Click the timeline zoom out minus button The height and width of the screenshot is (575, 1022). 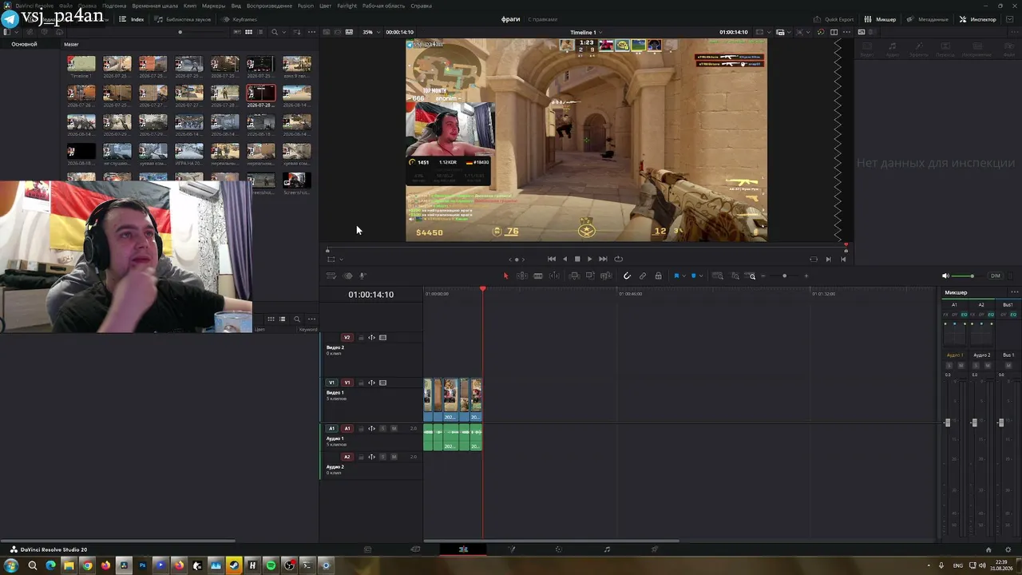coord(763,276)
